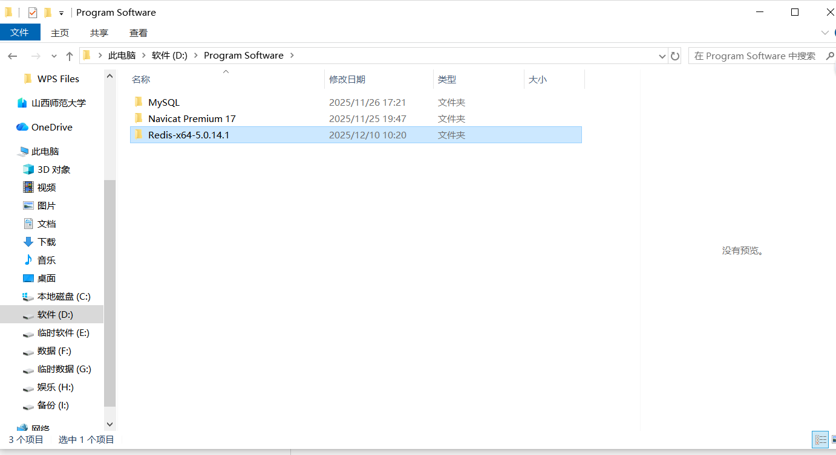836x455 pixels.
Task: Click the sidebar vertical scrollbar thumb
Action: (x=109, y=293)
